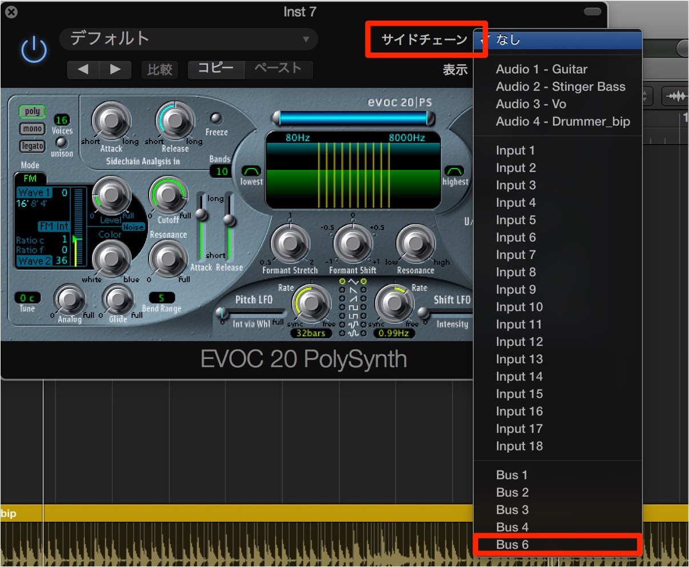The width and height of the screenshot is (689, 567).
Task: Switch to mono mode
Action: click(32, 129)
